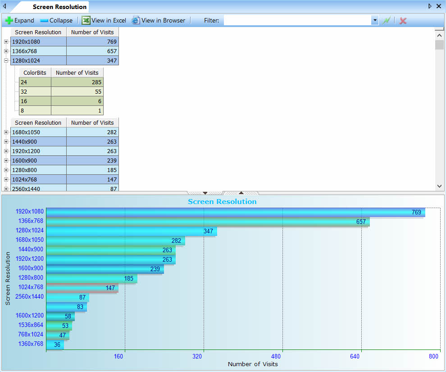
Task: Click the 1280x1024 chart bar
Action: 132,231
